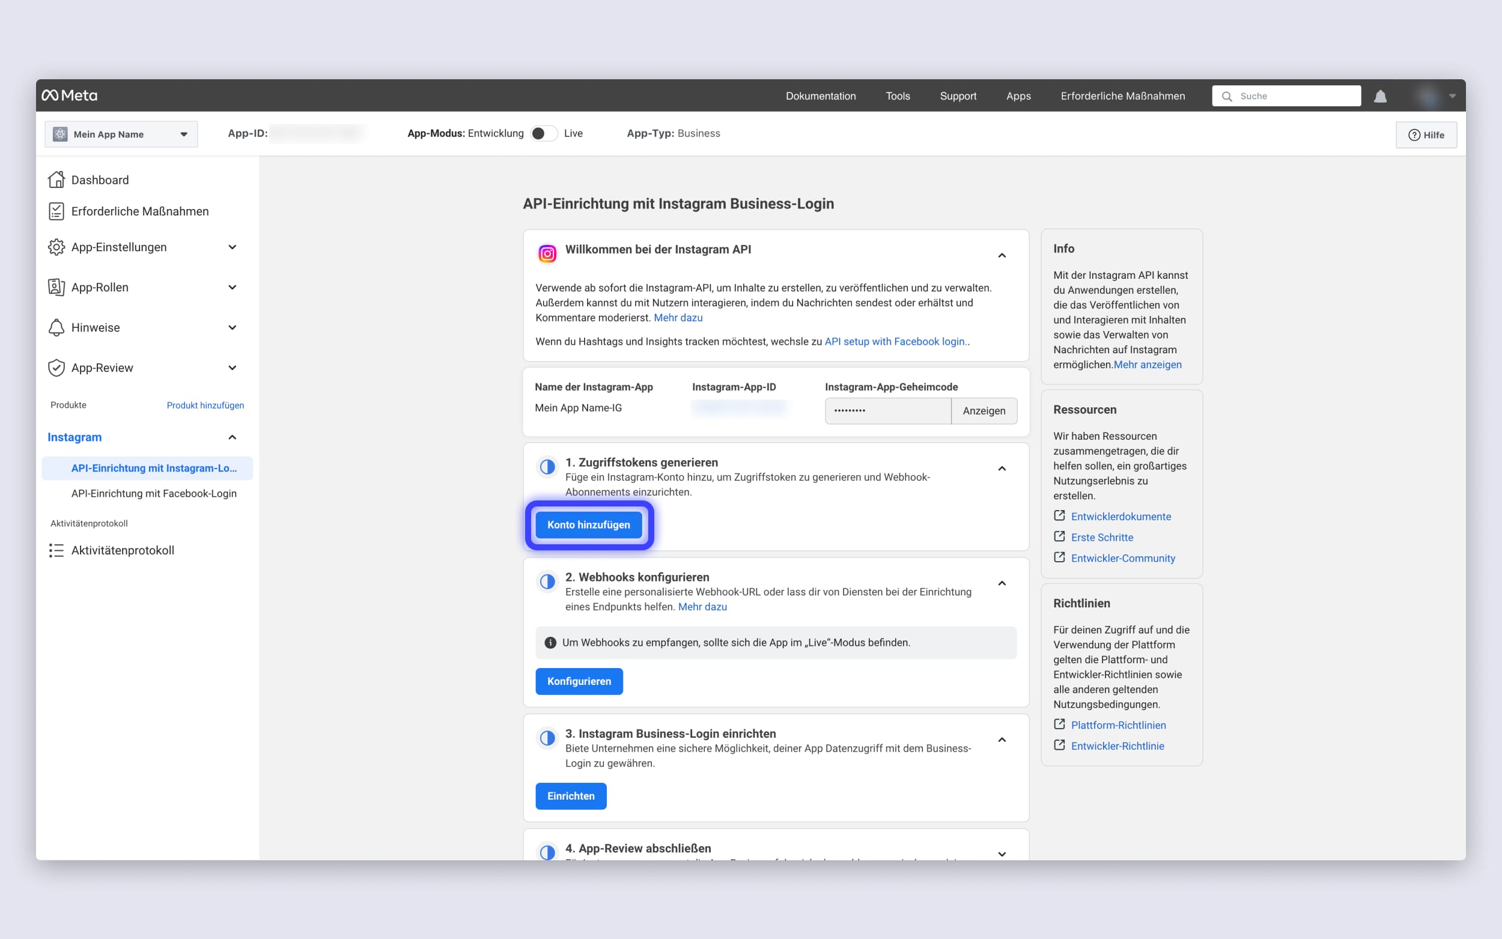The image size is (1502, 939).
Task: Open the Plattform-Richtlinien link
Action: pos(1118,725)
